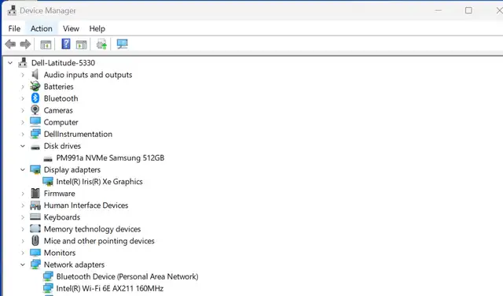The width and height of the screenshot is (503, 296).
Task: Open the Help menu
Action: (x=97, y=28)
